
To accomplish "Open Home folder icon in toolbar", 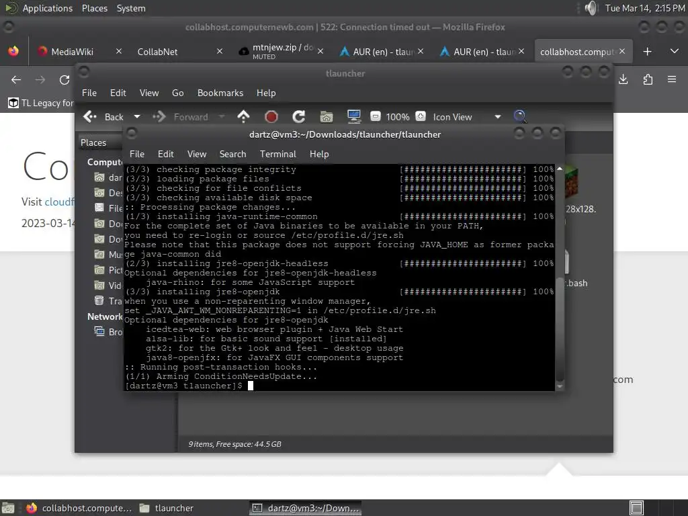I will 326,117.
